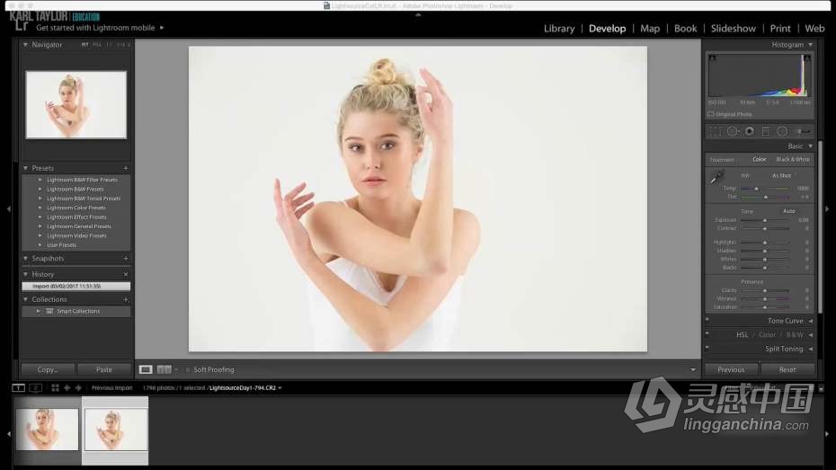Adjust the Exposure slider handle
Viewport: 836px width, 470px height.
[765, 220]
